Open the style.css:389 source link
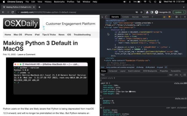Viewport: 187px width, 116px height. [x=180, y=83]
